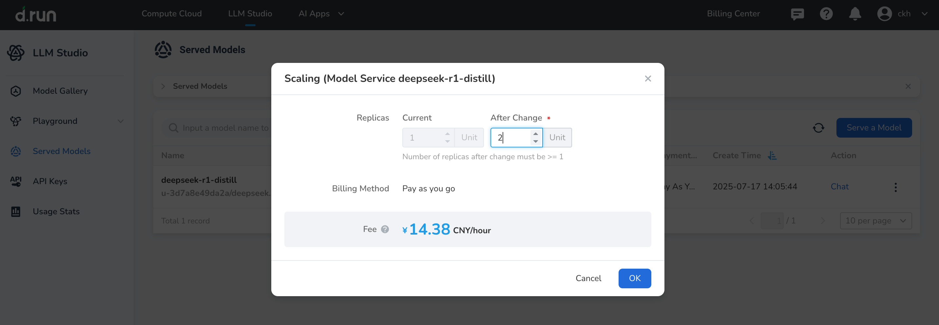Confirm scaling with the OK button
This screenshot has width=939, height=325.
pyautogui.click(x=635, y=278)
